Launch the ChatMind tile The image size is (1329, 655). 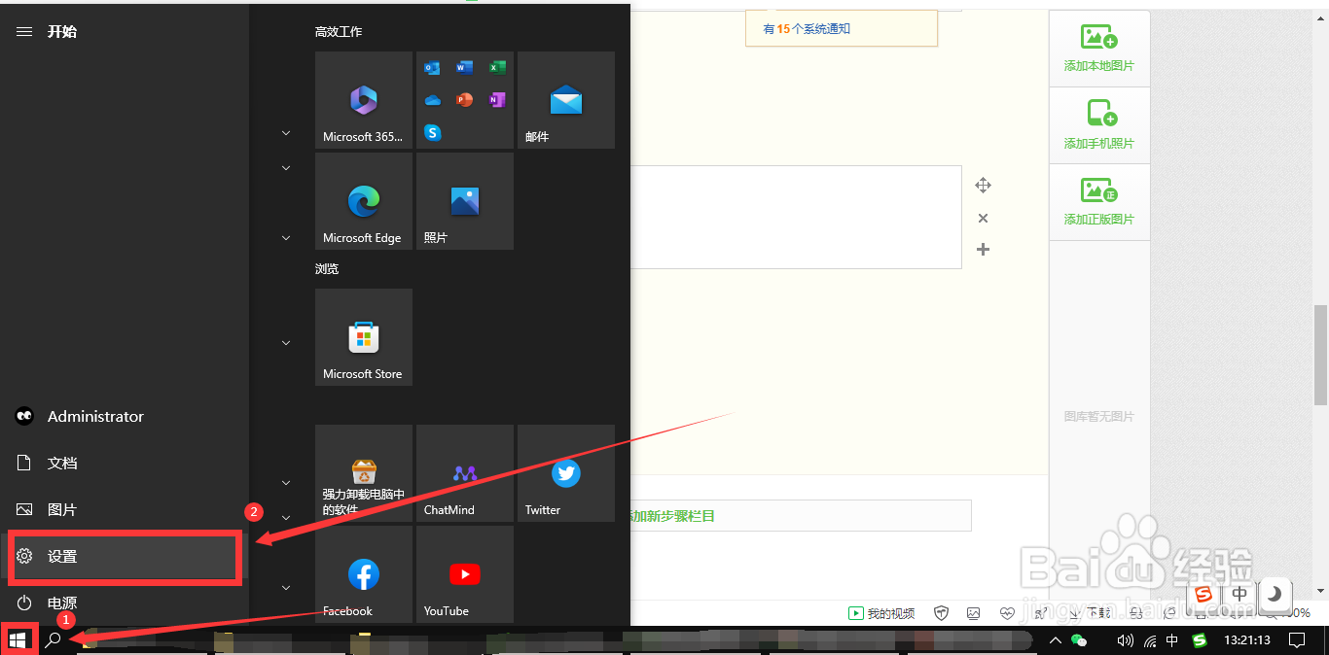[465, 473]
